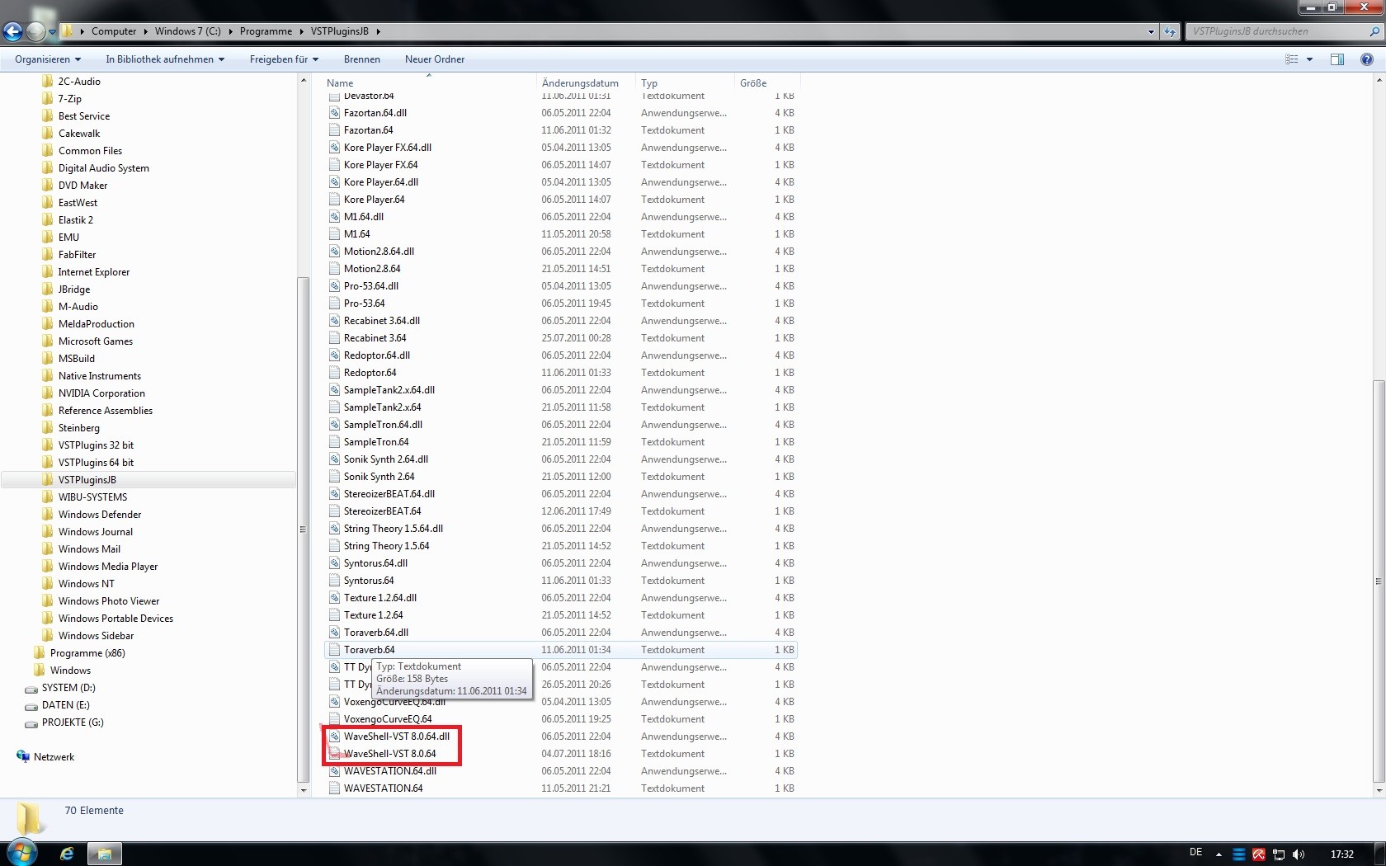
Task: Toggle the preview pane icon
Action: (x=1337, y=59)
